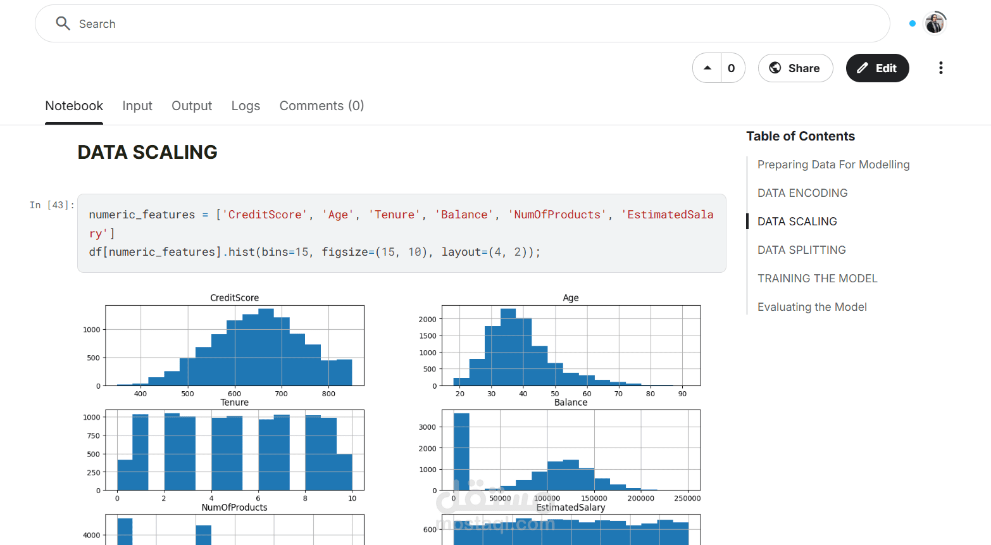Viewport: 991px width, 545px height.
Task: Jump to DATA ENCODING section
Action: click(x=802, y=193)
